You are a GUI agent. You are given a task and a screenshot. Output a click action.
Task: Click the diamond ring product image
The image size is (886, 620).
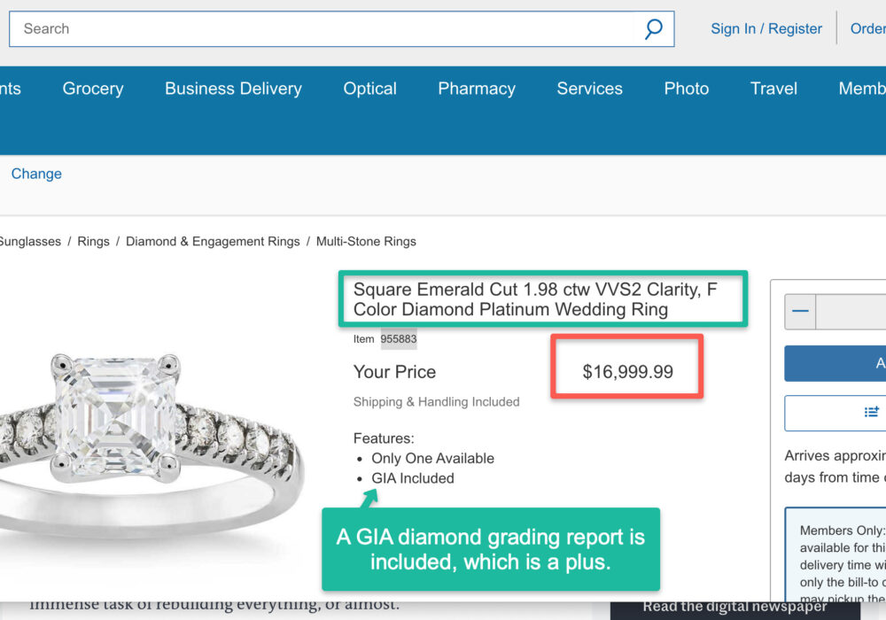(151, 425)
